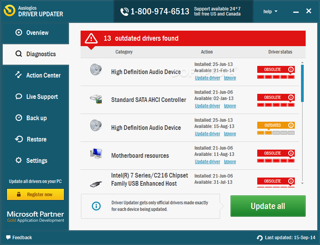This screenshot has height=245, width=320.
Task: Click the scrollbar down arrow in the driver list
Action: (302, 183)
